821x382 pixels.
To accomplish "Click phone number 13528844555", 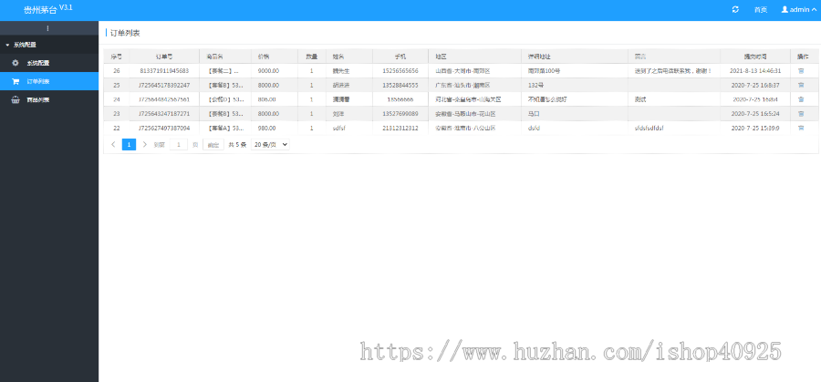I will point(400,85).
